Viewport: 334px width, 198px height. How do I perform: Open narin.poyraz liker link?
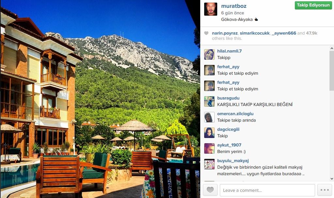pos(225,33)
